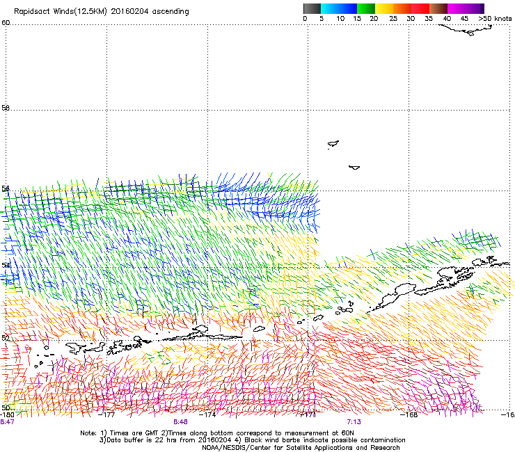
Task: Click the purple swath time "8:47"
Action: pos(7,422)
